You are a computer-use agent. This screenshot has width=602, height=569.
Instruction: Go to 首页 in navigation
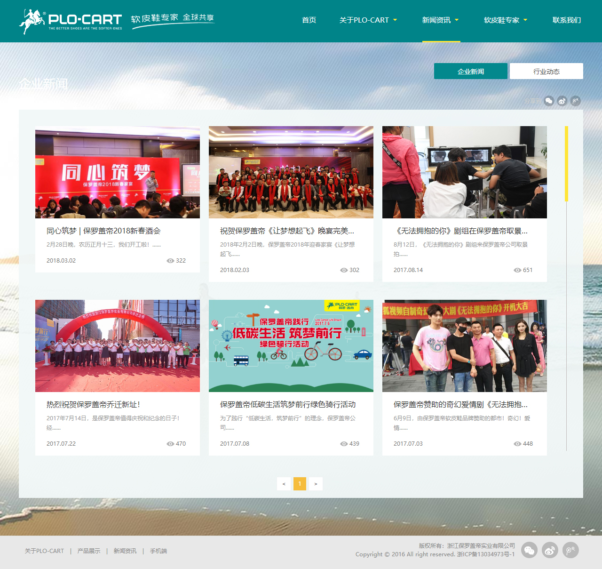point(309,20)
